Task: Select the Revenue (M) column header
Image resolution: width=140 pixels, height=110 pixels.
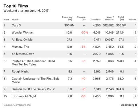Action: [67, 18]
